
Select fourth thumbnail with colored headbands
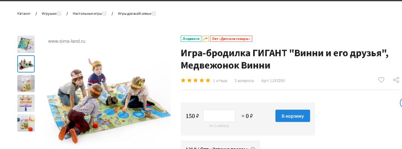(26, 103)
